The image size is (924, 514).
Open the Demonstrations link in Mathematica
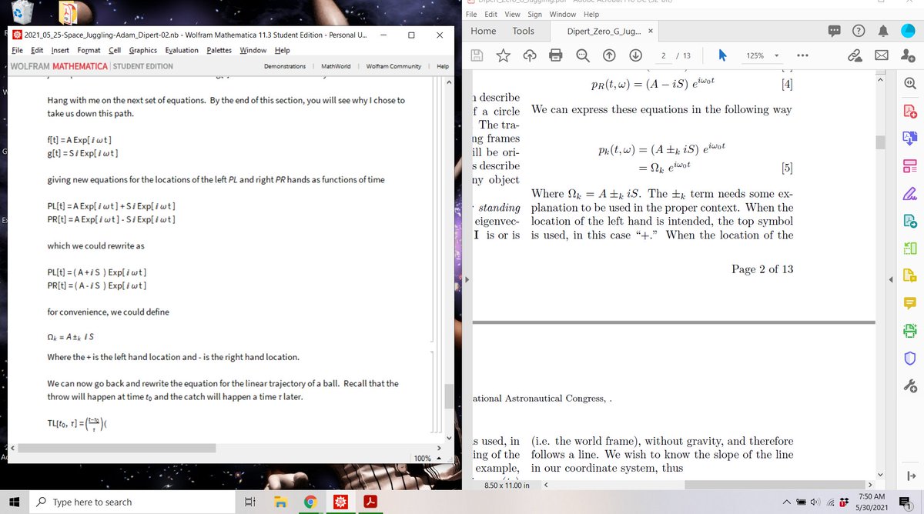(x=285, y=66)
